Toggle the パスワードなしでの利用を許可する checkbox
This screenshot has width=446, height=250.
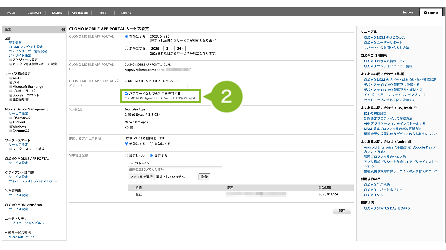pyautogui.click(x=127, y=94)
